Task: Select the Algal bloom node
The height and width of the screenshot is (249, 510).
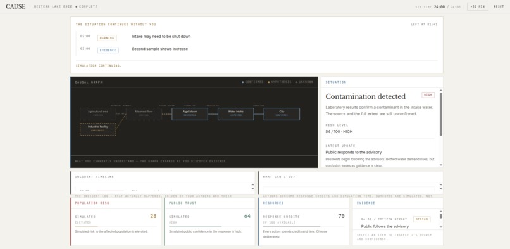Action: tap(190, 114)
